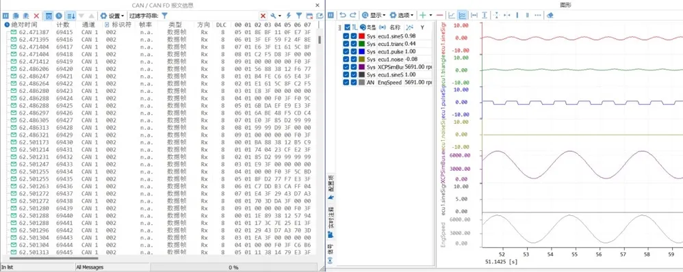Click the lightning bolt icon in message toolbar
This screenshot has width=683, height=272.
point(288,16)
